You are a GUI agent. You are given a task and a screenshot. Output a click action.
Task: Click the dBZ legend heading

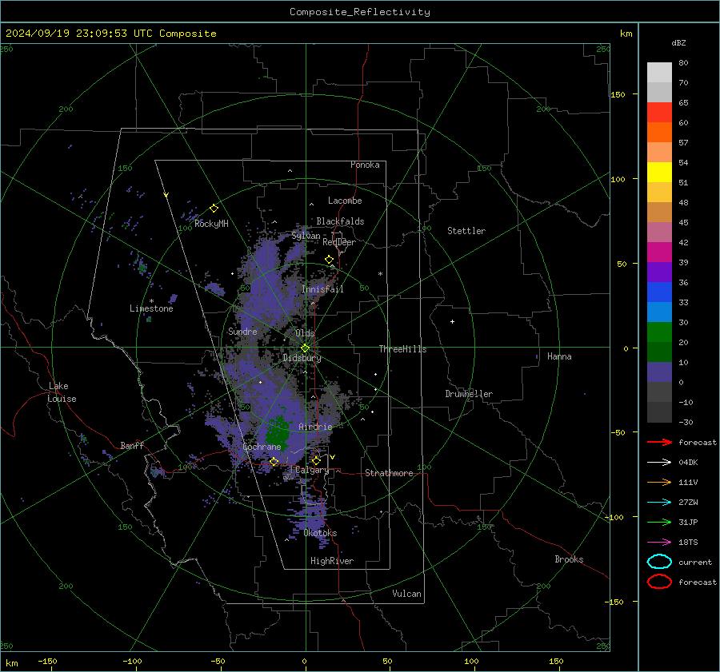pyautogui.click(x=678, y=42)
